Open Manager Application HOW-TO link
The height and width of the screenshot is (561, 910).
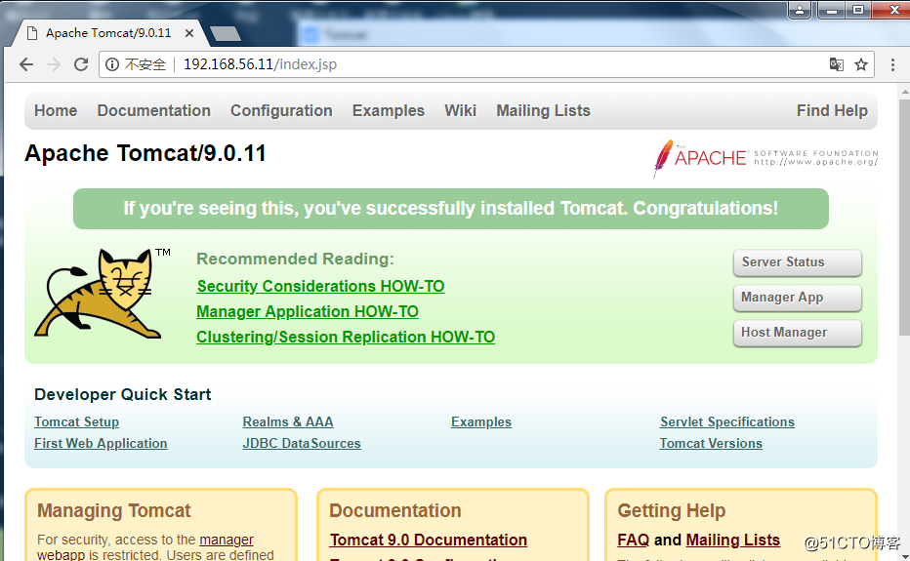[307, 311]
